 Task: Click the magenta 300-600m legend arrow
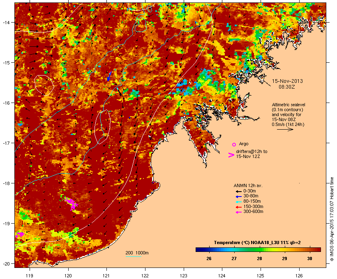click(x=239, y=212)
